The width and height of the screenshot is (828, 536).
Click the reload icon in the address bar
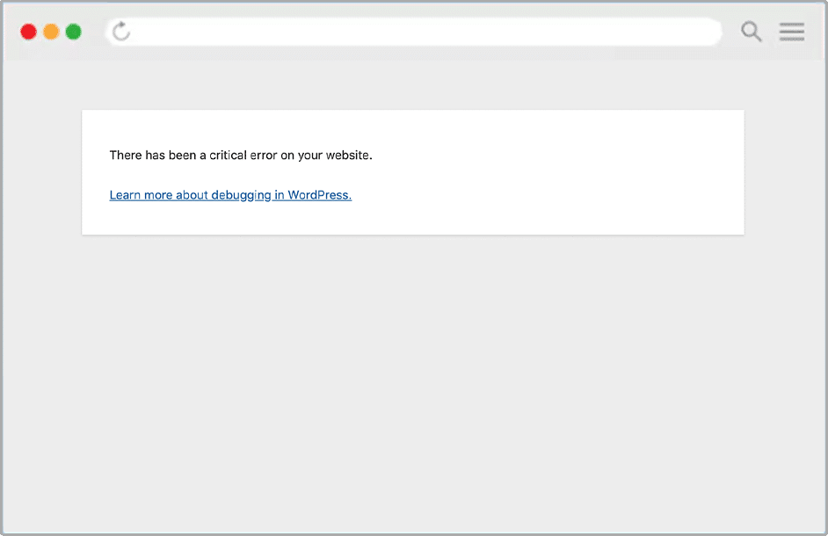coord(121,31)
